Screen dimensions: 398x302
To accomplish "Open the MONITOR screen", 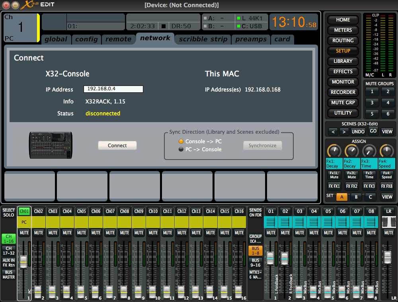I will point(343,82).
